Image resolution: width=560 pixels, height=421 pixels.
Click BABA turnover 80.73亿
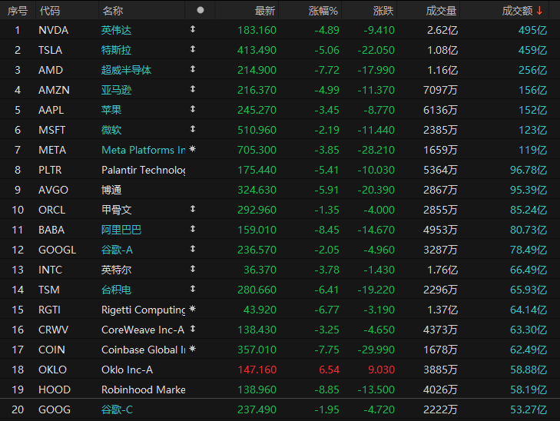coord(529,230)
